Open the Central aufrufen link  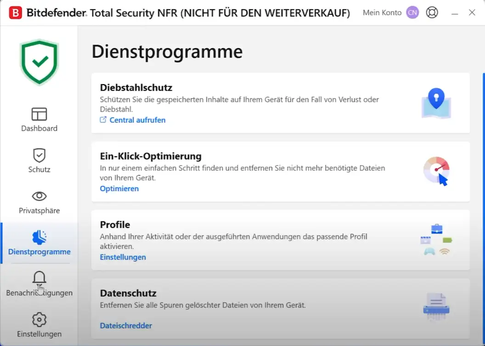coord(137,120)
